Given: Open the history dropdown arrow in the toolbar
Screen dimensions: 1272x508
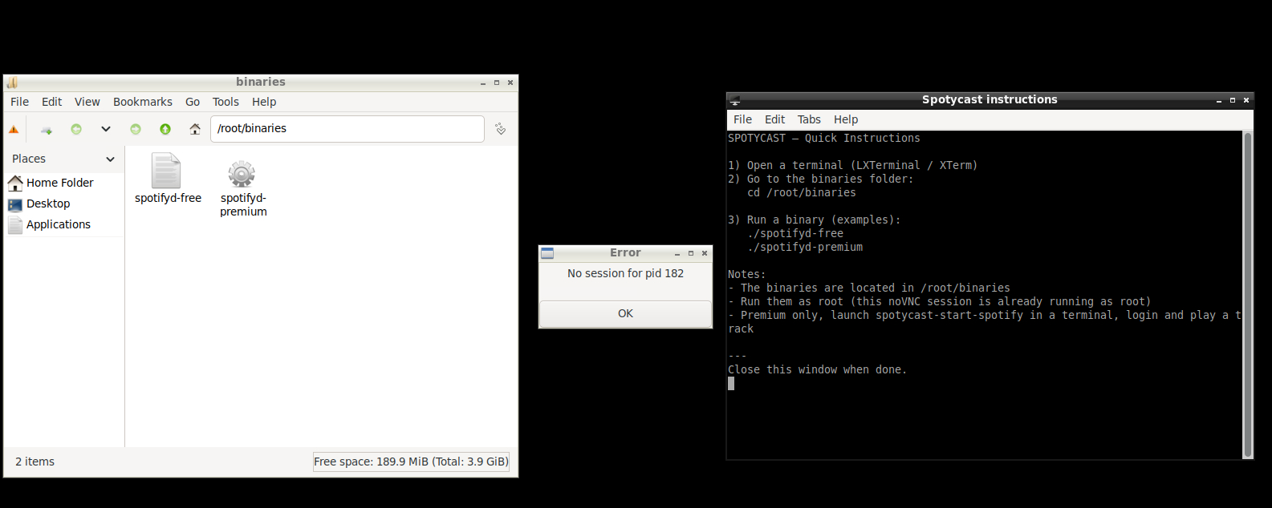Looking at the screenshot, I should pyautogui.click(x=106, y=129).
